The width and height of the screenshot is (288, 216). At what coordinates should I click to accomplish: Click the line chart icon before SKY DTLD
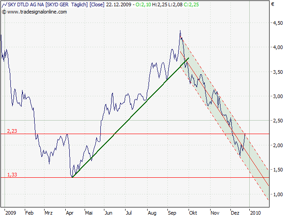click(4, 5)
